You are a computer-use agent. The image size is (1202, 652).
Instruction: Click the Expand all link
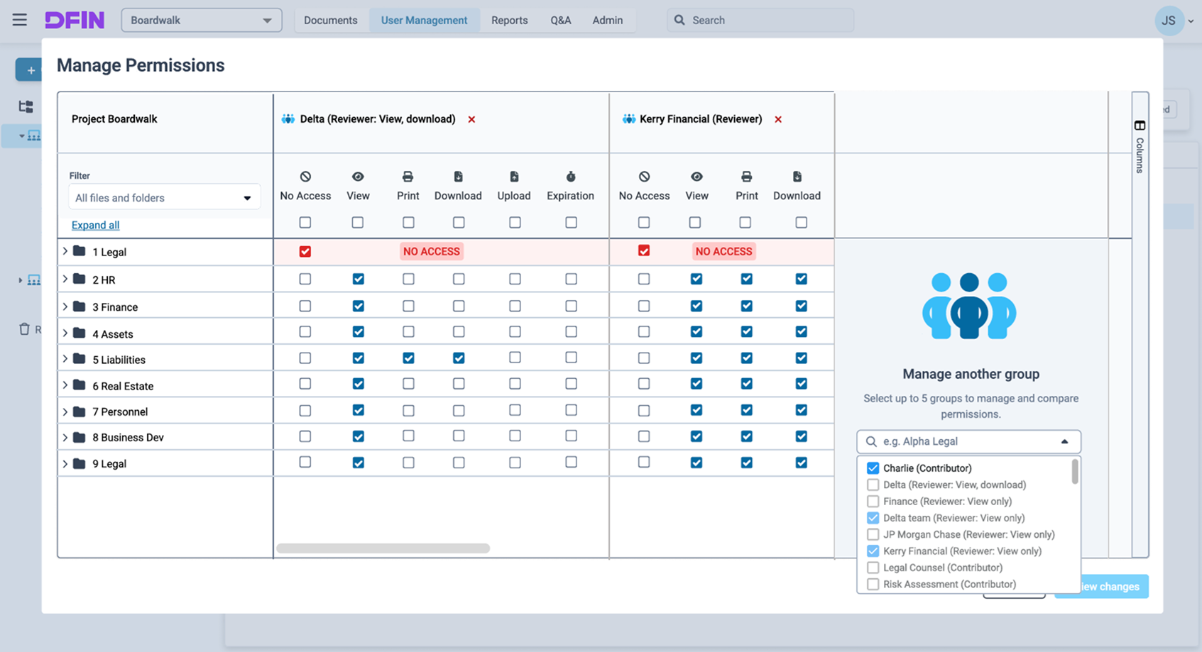pyautogui.click(x=95, y=225)
